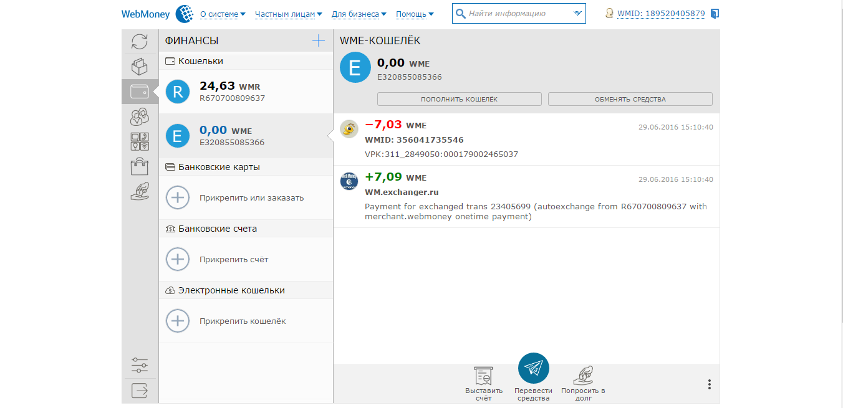
Task: Click the logout icon at sidebar bottom
Action: point(140,391)
